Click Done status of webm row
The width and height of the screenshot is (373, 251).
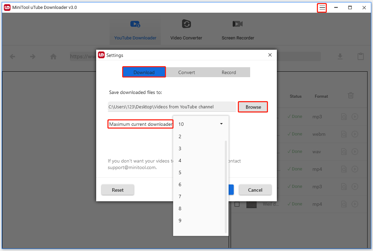[x=295, y=134]
